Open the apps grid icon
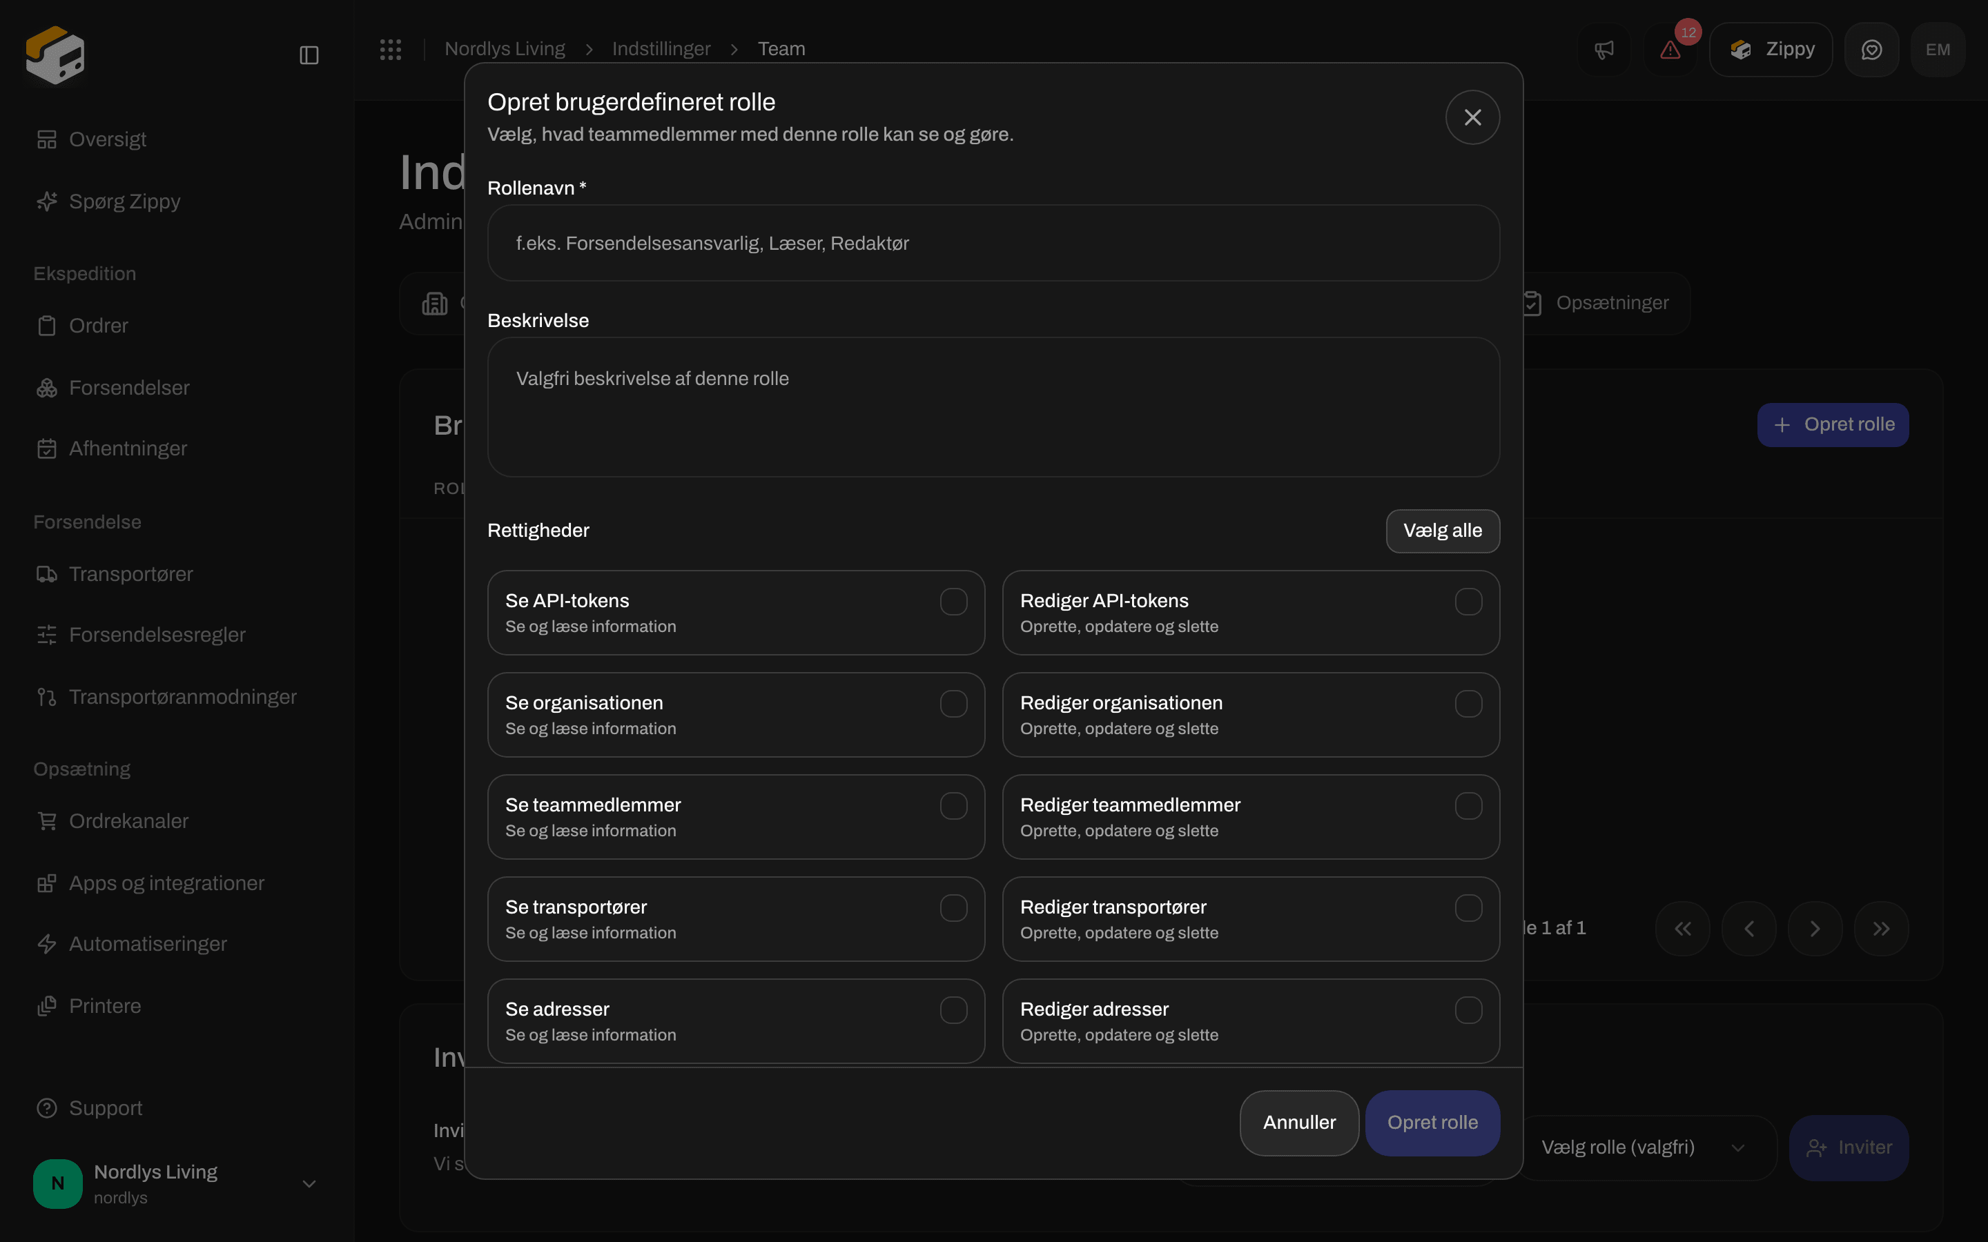This screenshot has width=1988, height=1242. coord(390,49)
